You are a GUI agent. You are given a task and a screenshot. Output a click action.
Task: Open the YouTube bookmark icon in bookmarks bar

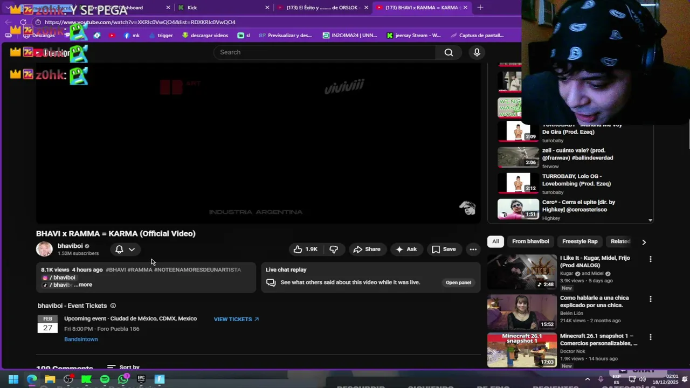click(x=112, y=36)
